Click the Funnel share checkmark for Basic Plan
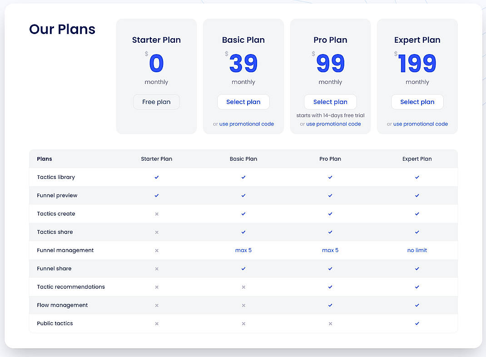This screenshot has width=486, height=357. pos(243,268)
